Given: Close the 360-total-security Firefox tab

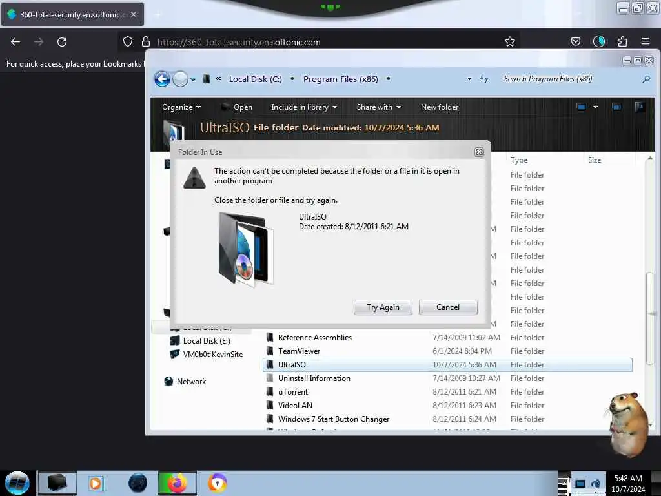Looking at the screenshot, I should [x=134, y=14].
